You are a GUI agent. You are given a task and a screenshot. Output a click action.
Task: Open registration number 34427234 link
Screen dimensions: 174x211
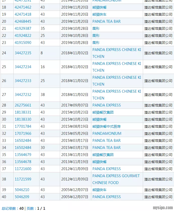(x=23, y=67)
